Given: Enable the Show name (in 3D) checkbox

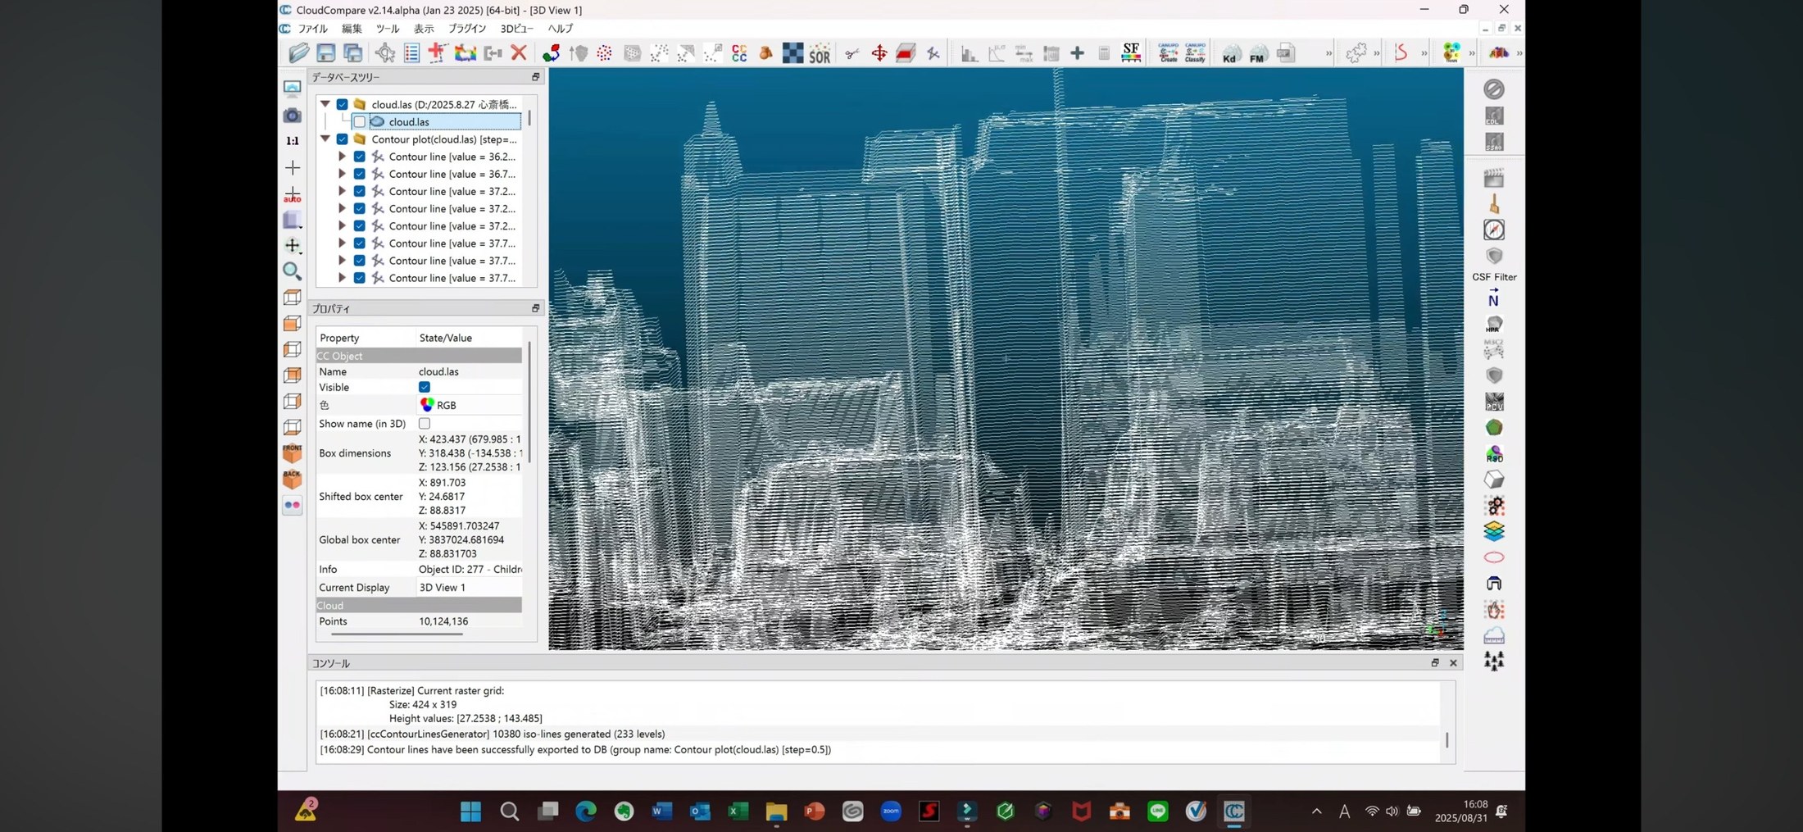Looking at the screenshot, I should [425, 424].
